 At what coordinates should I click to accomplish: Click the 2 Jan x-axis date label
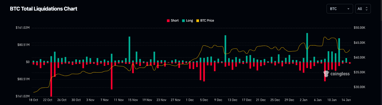(303, 100)
